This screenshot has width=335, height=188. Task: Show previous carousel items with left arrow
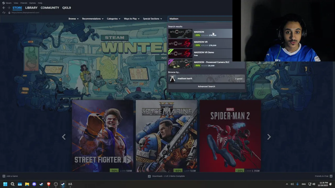pyautogui.click(x=64, y=137)
